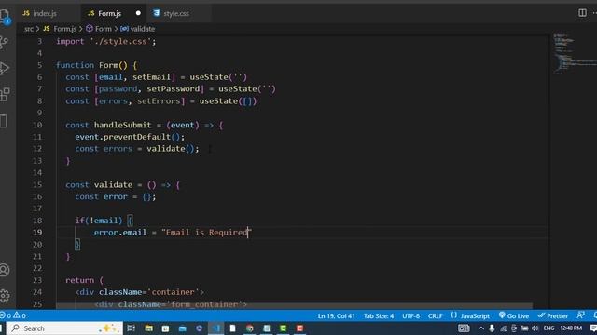This screenshot has height=335, width=597.
Task: Click the touch keyboard tray icon
Action: click(x=464, y=328)
